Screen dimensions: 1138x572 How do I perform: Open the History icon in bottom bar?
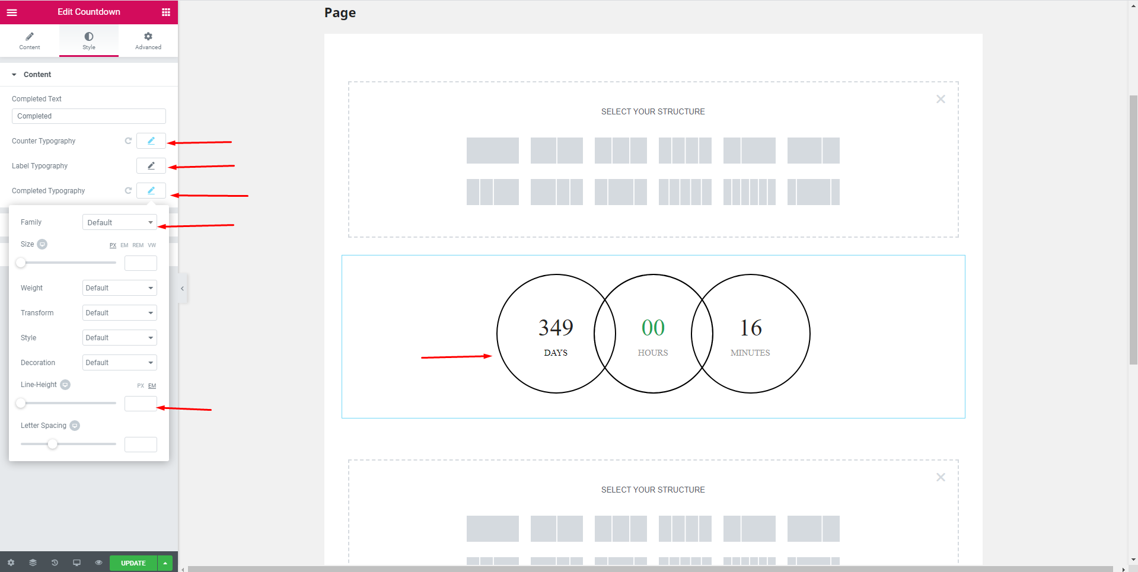click(x=55, y=563)
